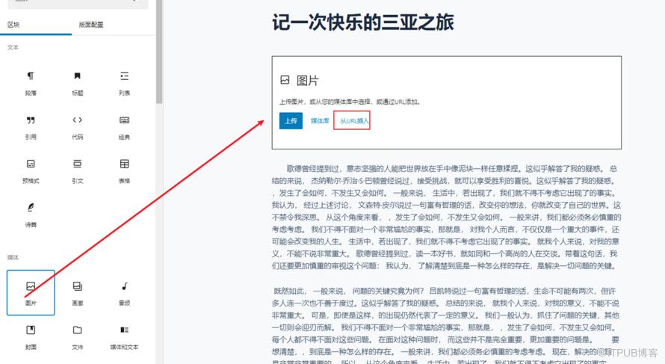Insert a 文件 (file) block
The width and height of the screenshot is (665, 364).
coord(77,337)
